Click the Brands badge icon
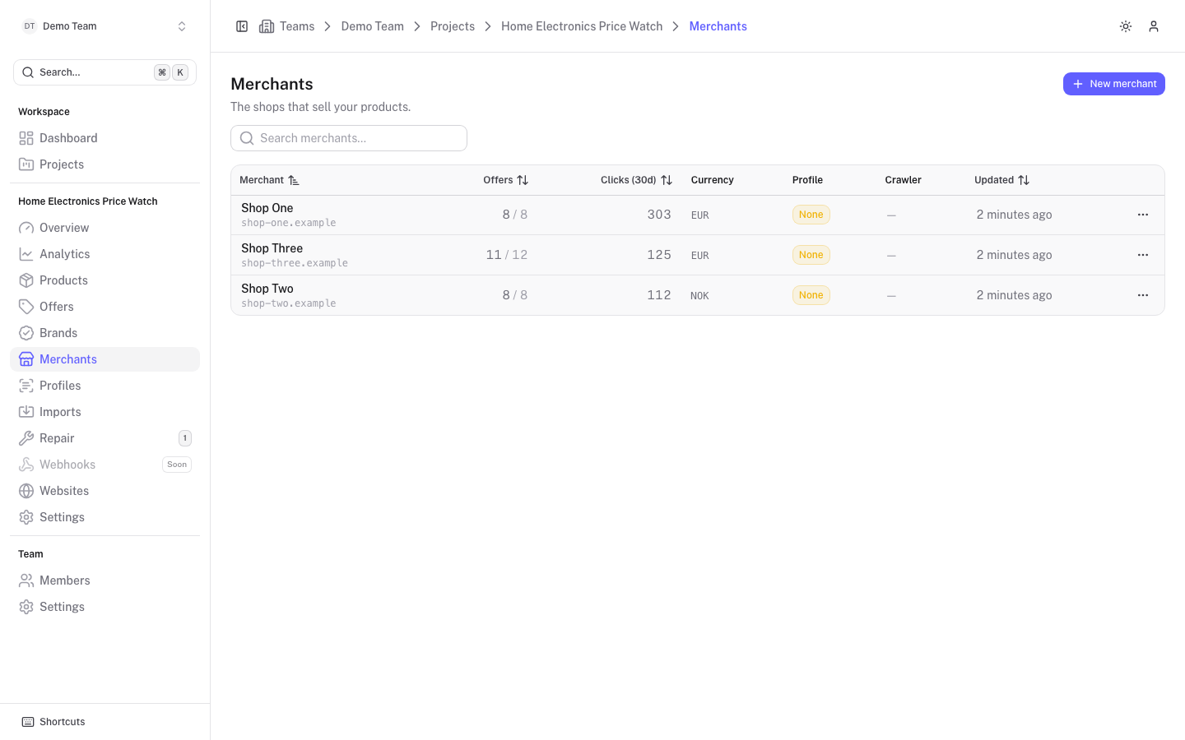Screen dimensions: 1185x740 [26, 333]
